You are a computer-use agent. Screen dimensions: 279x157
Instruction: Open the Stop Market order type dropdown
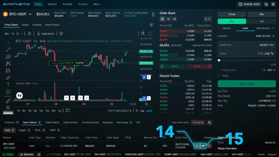(x=265, y=28)
